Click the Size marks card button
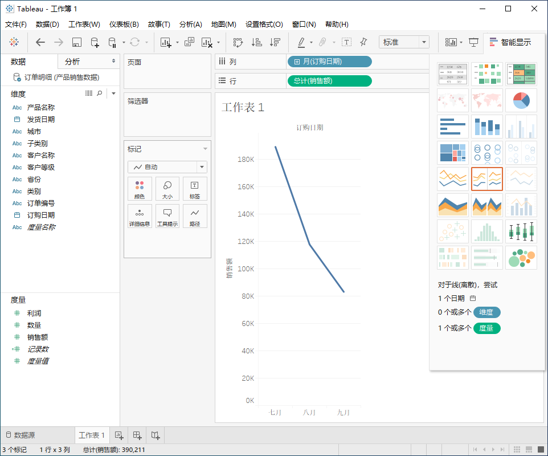Screen dimensions: 548x456 [167, 189]
